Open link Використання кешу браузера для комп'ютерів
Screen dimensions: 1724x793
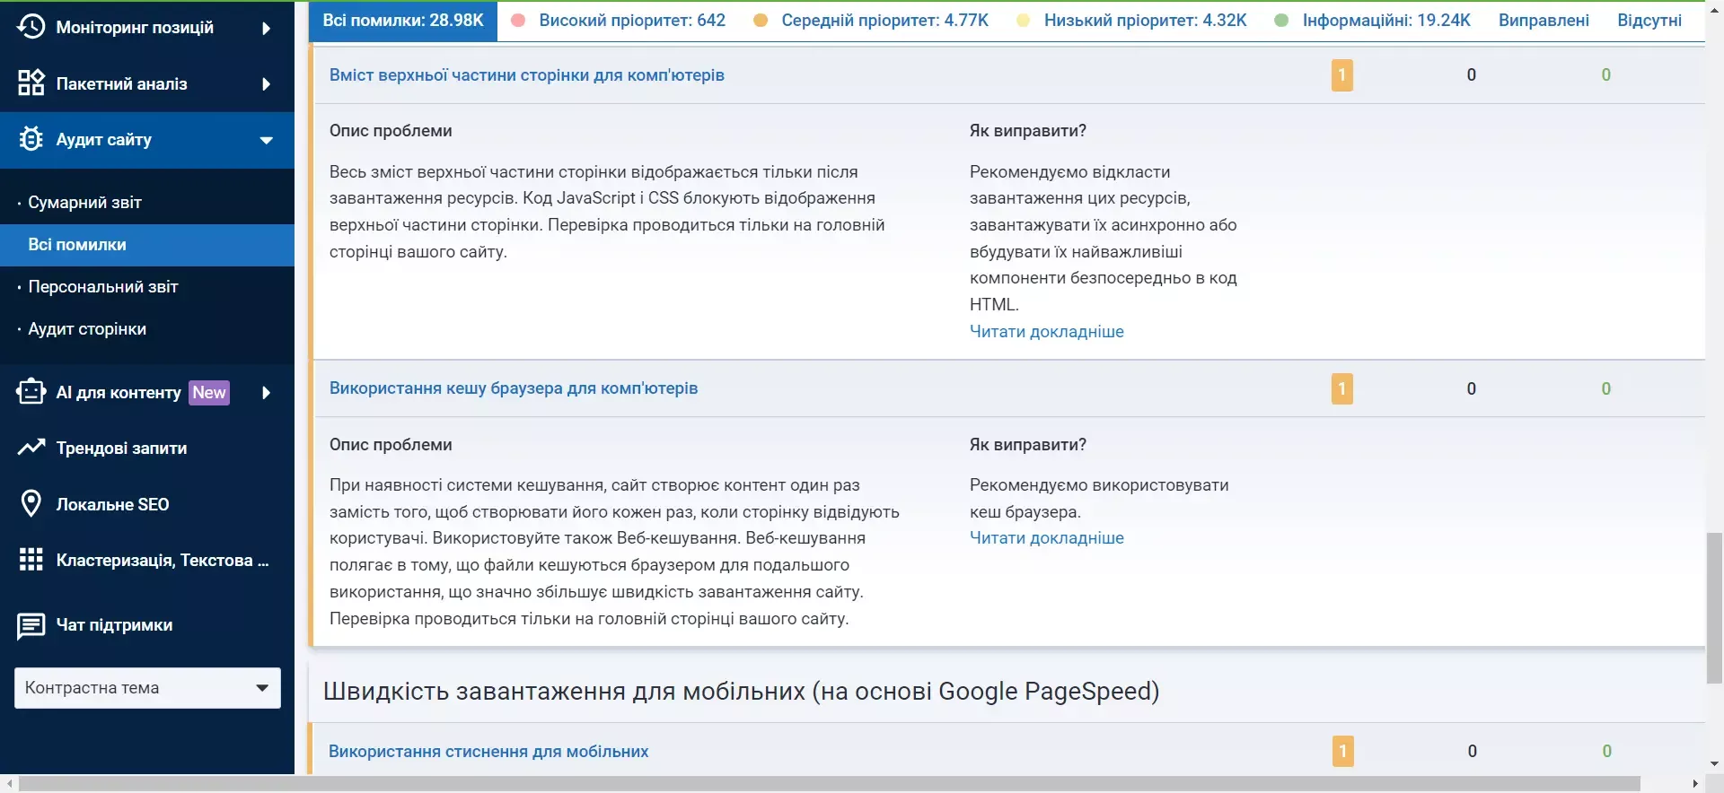click(x=514, y=388)
